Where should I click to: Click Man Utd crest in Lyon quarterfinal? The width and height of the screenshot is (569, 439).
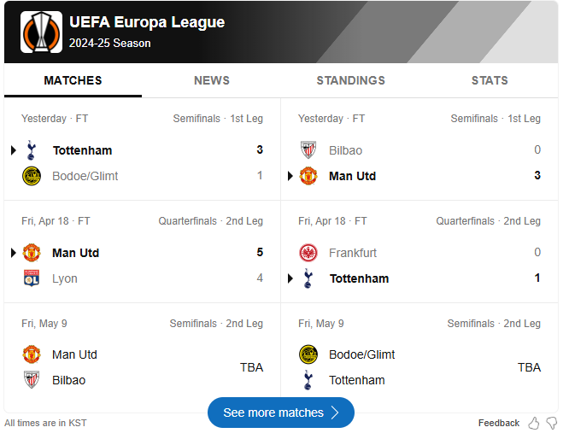(x=32, y=253)
